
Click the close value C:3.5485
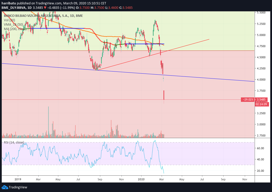pos(126,8)
